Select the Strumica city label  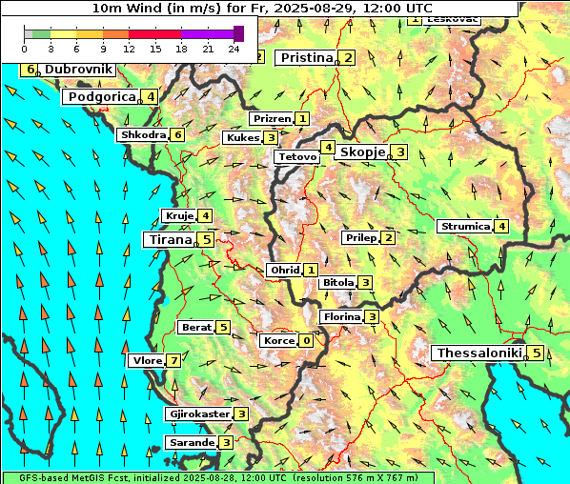[x=465, y=227]
